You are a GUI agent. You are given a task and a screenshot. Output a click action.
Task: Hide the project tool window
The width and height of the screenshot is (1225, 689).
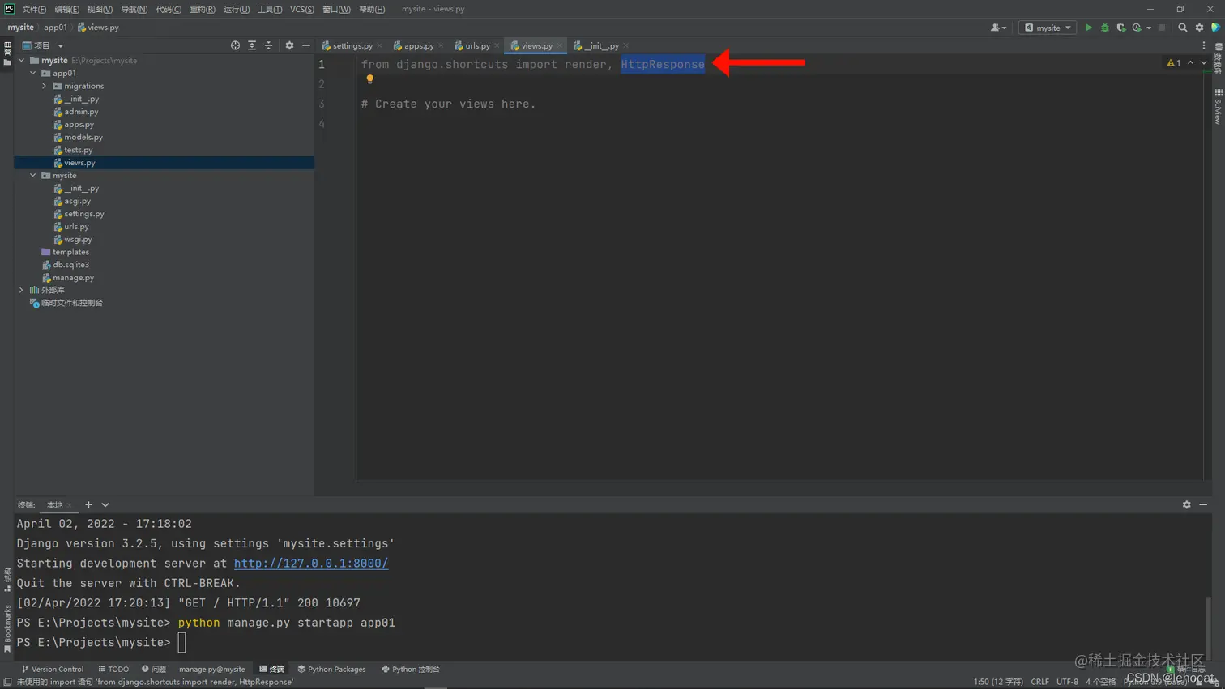(x=306, y=45)
